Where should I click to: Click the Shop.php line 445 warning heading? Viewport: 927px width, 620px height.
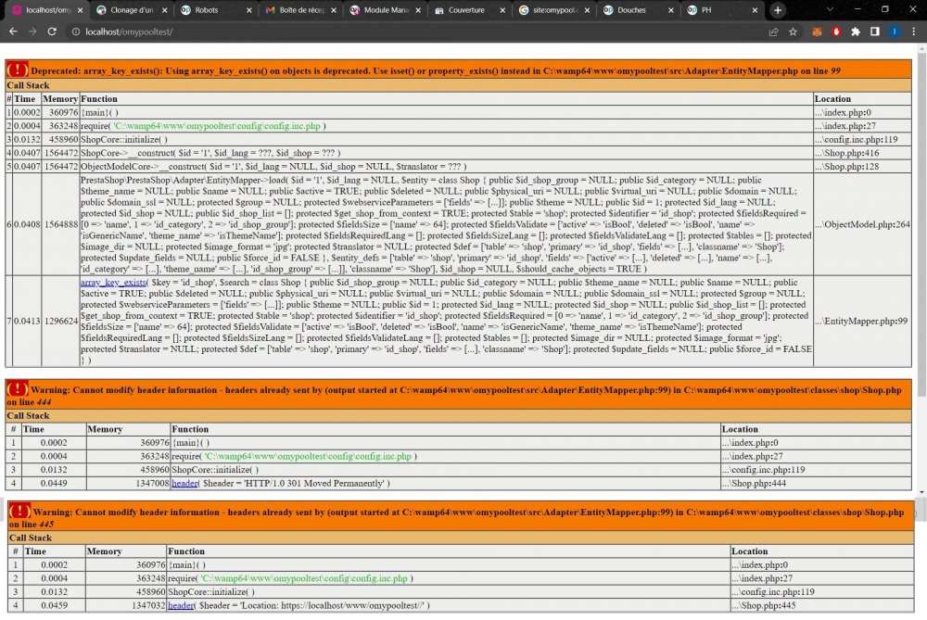(461, 518)
